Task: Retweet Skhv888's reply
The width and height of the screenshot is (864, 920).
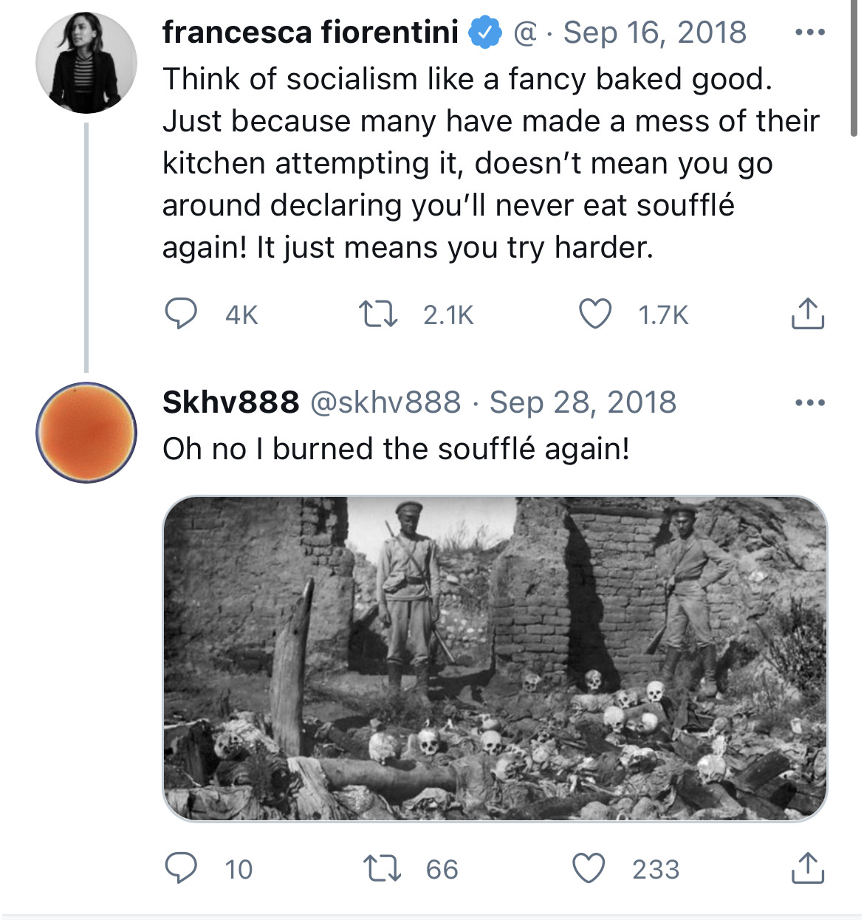Action: tap(382, 868)
